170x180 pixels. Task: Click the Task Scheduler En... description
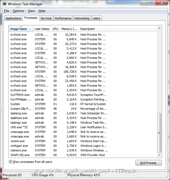[94, 113]
